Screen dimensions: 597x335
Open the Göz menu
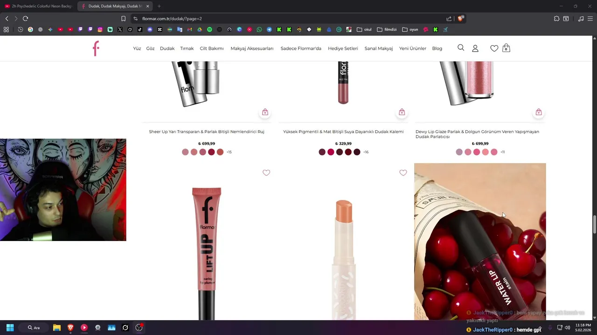(150, 48)
